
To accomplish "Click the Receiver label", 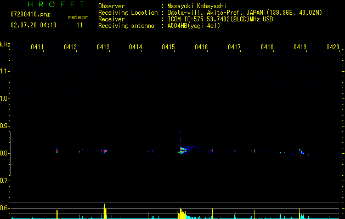I will [x=111, y=19].
